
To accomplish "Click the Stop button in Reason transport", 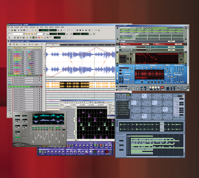I will [x=150, y=87].
